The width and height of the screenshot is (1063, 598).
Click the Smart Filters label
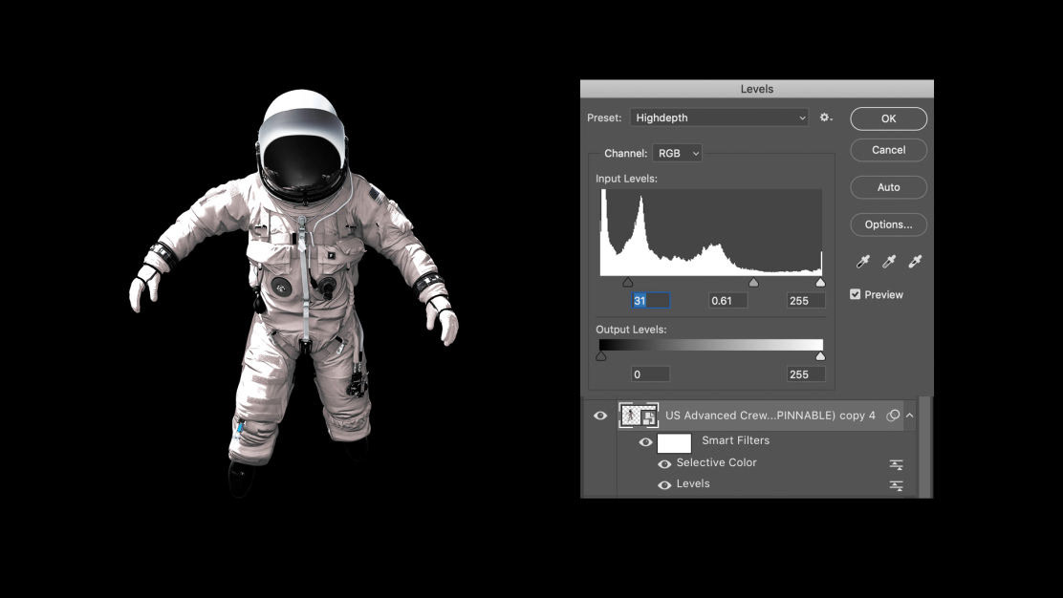click(x=735, y=440)
